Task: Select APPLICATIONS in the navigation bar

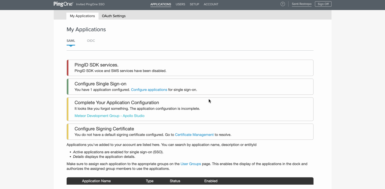Action: click(x=161, y=4)
